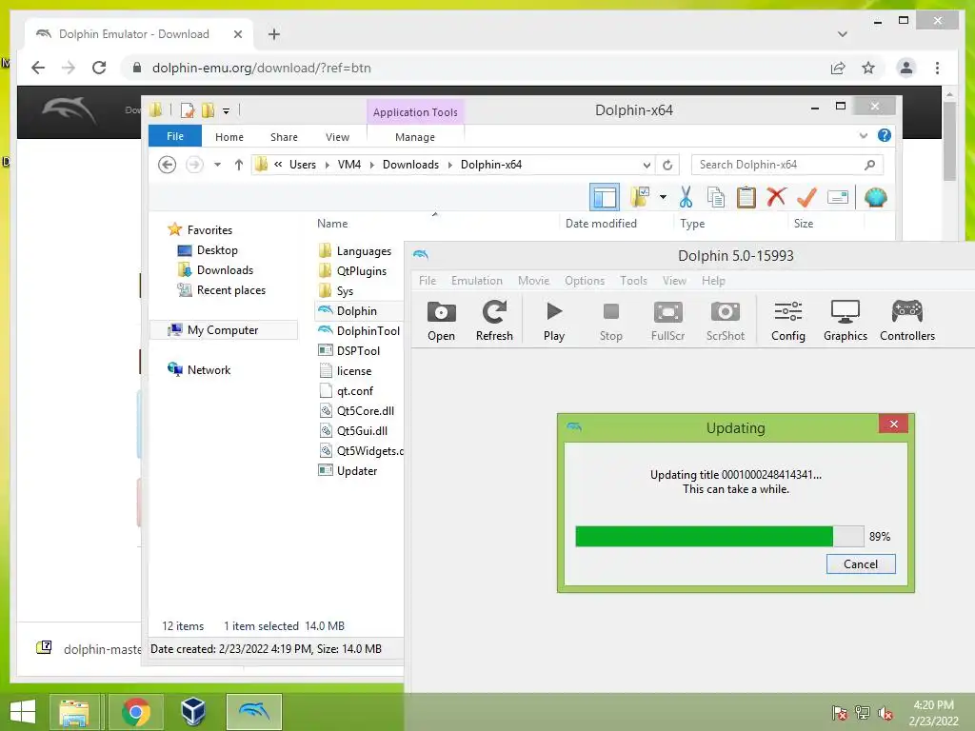Cancel the Updating dialog
The width and height of the screenshot is (975, 731).
[x=861, y=563]
